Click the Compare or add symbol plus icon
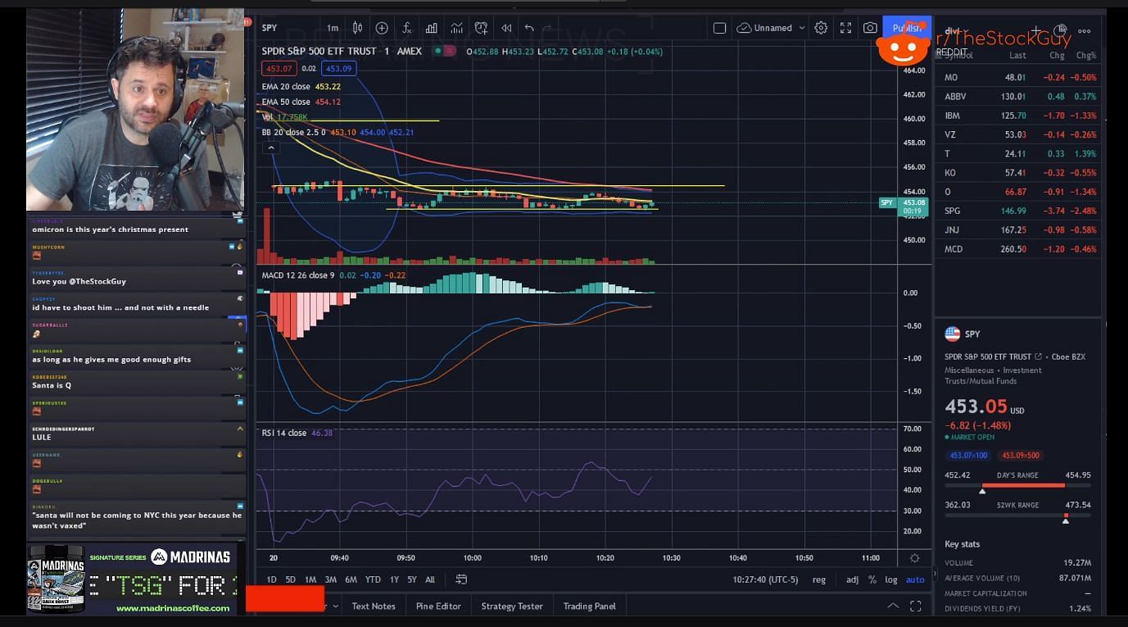Screen dimensions: 1128x627 382,28
